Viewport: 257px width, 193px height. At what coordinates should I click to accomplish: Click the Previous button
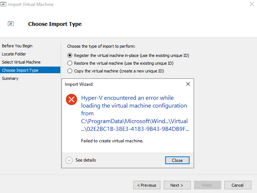coord(147,185)
